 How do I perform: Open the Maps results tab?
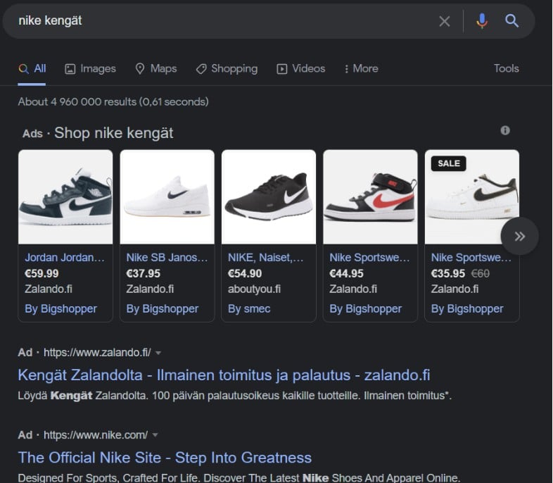(x=155, y=68)
